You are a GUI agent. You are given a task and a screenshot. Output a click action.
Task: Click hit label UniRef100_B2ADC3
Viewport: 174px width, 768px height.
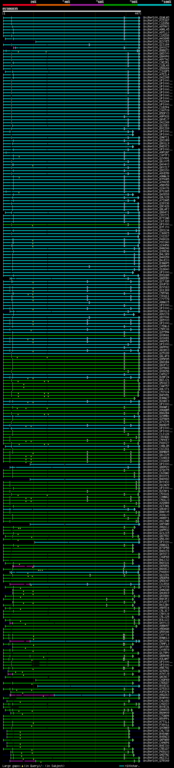point(156,401)
